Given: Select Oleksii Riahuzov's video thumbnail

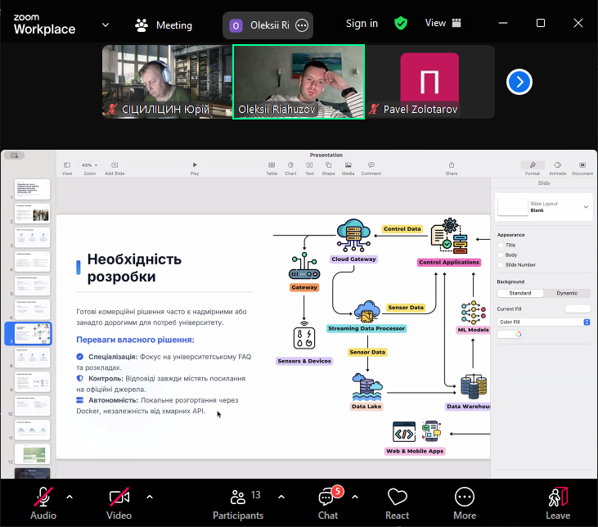Looking at the screenshot, I should 299,82.
